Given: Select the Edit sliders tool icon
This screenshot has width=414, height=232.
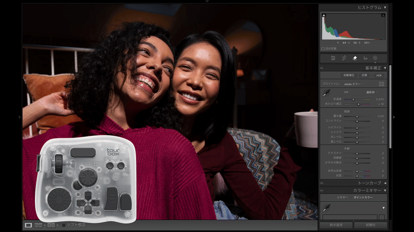Looking at the screenshot, I should point(333,58).
